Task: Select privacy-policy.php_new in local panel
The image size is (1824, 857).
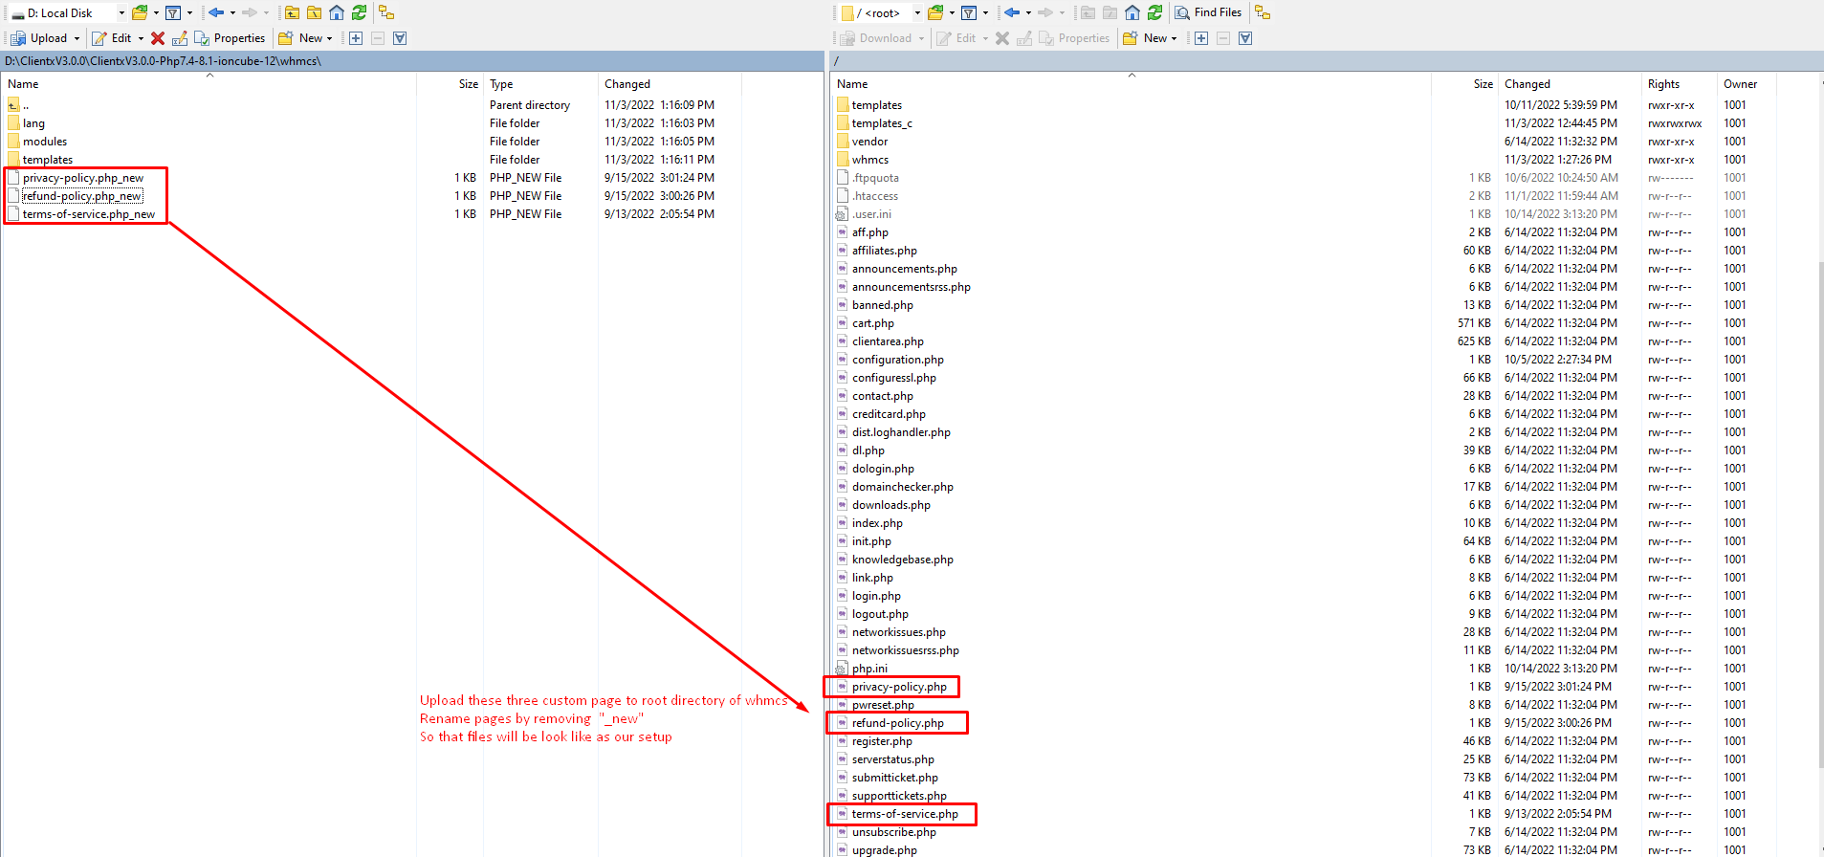Action: pos(83,178)
